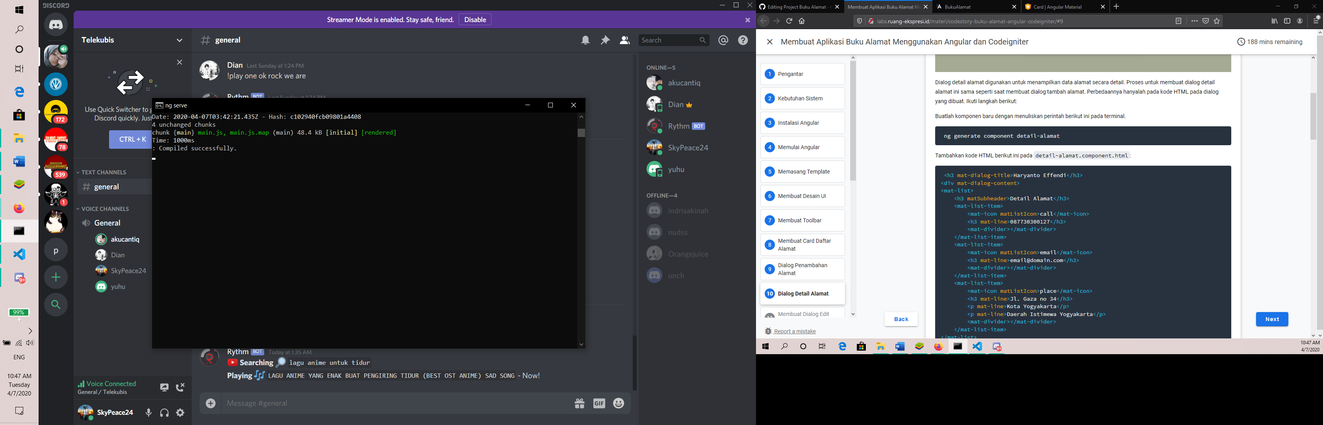Open Discord user settings gear
This screenshot has width=1323, height=425.
pos(180,413)
